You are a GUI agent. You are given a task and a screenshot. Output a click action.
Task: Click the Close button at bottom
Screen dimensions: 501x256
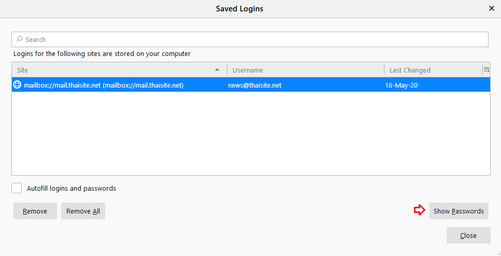pyautogui.click(x=468, y=235)
